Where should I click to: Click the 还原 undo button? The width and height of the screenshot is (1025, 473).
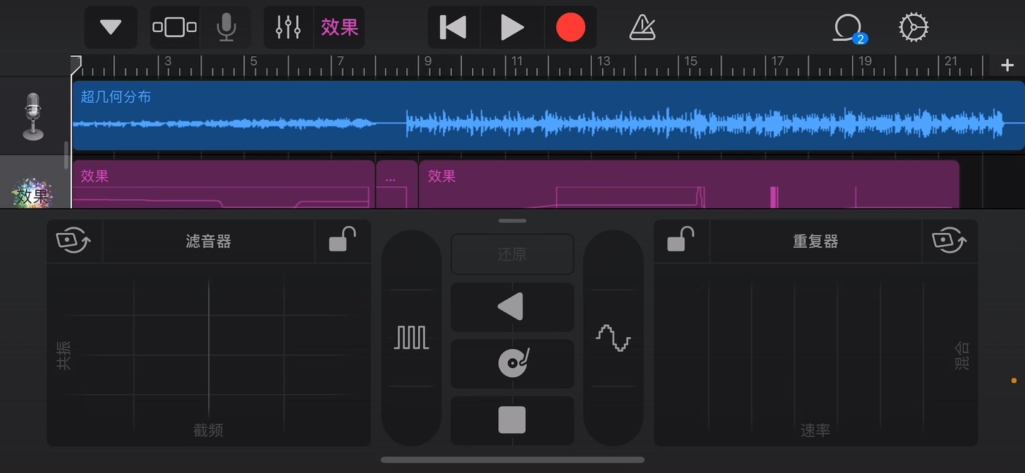tap(512, 254)
